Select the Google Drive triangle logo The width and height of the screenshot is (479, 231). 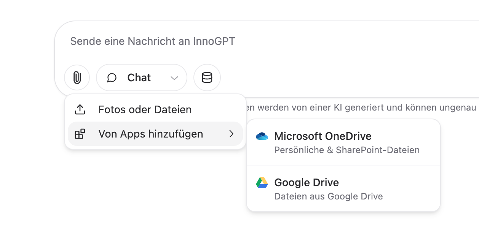(x=262, y=182)
